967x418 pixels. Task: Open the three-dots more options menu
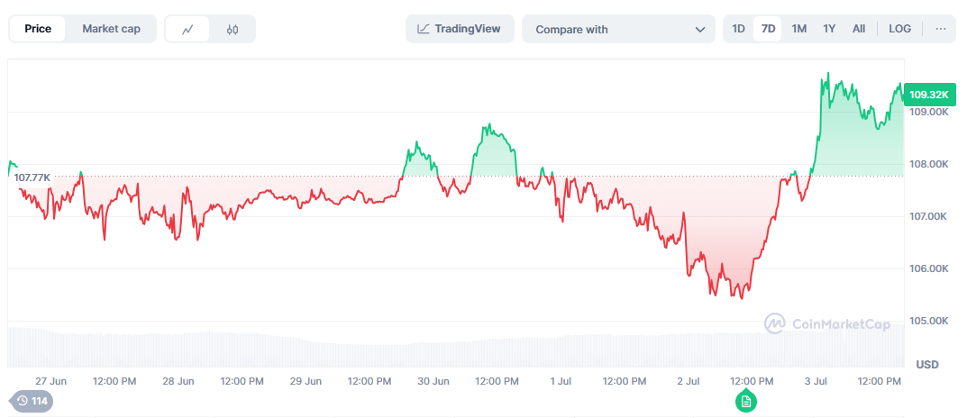click(x=941, y=28)
